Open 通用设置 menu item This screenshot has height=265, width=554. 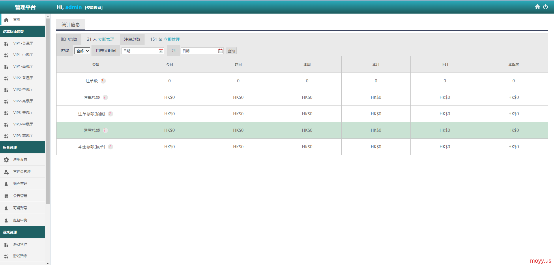[23, 160]
